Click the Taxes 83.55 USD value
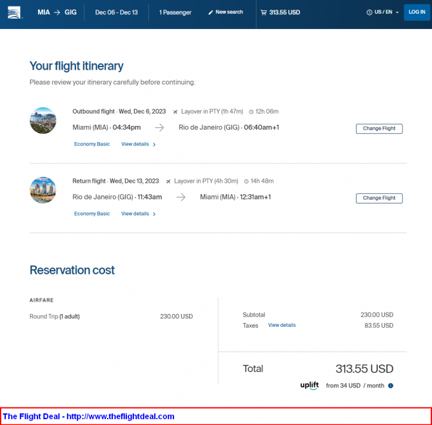 coord(378,326)
